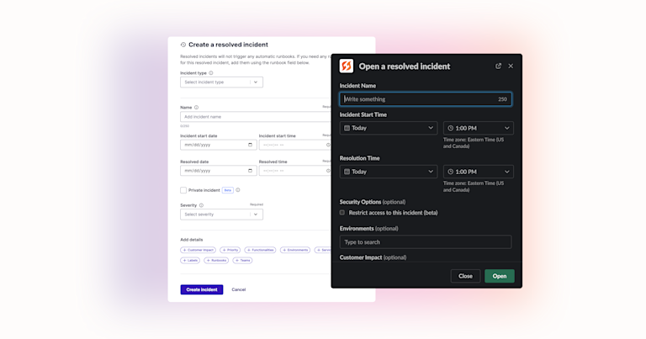The image size is (646, 339).
Task: Open Resolution Time 1:00 PM dropdown
Action: pos(478,172)
